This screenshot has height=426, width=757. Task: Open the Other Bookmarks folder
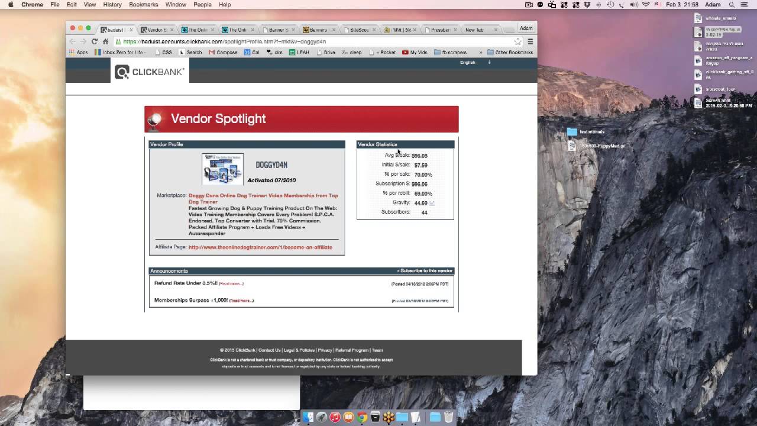(x=510, y=52)
